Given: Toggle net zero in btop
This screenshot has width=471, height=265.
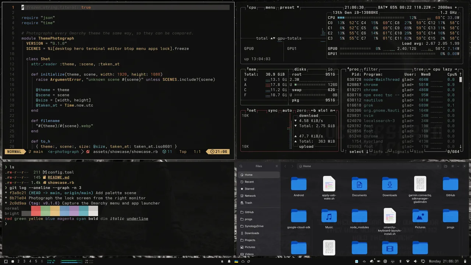Looking at the screenshot, I should [301, 110].
